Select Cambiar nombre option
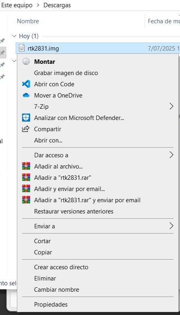Screen dimensions: 180x315 98,290
